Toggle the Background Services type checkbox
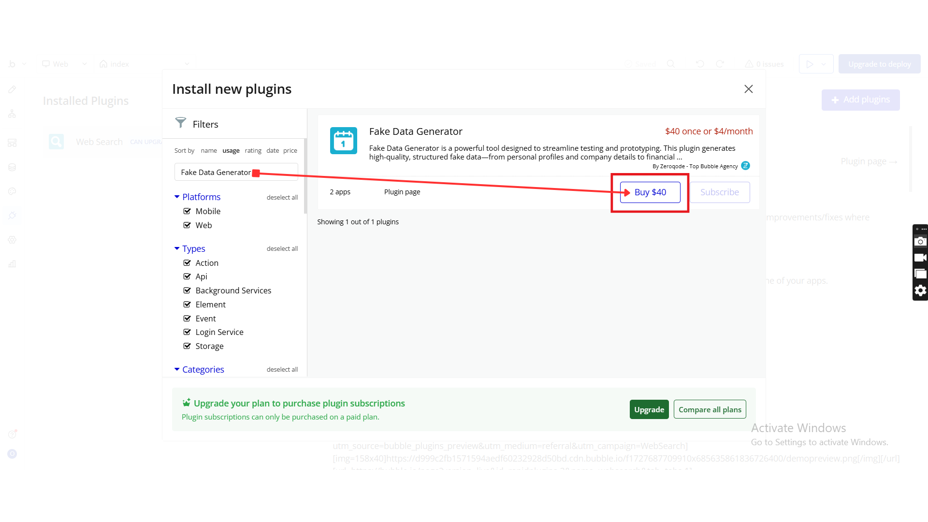Screen dimensions: 928x522 pyautogui.click(x=187, y=290)
